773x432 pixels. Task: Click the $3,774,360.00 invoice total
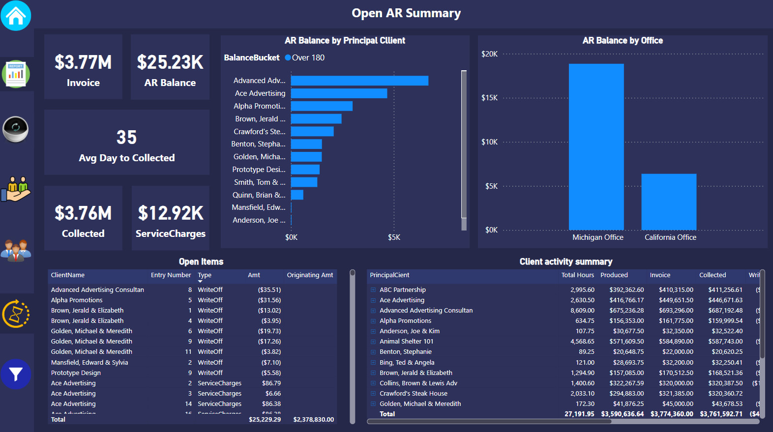672,414
